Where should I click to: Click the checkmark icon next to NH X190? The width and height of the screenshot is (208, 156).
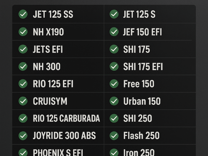click(x=23, y=32)
